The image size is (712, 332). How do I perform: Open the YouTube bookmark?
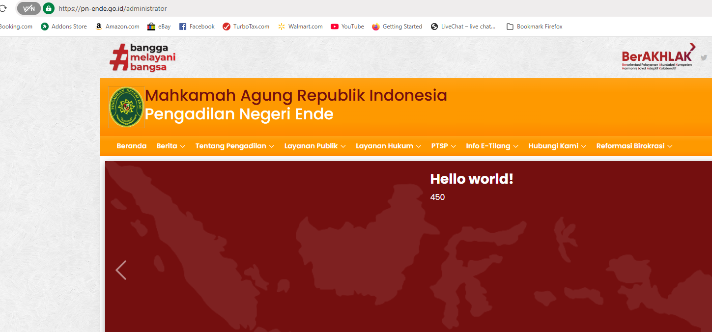pos(347,27)
